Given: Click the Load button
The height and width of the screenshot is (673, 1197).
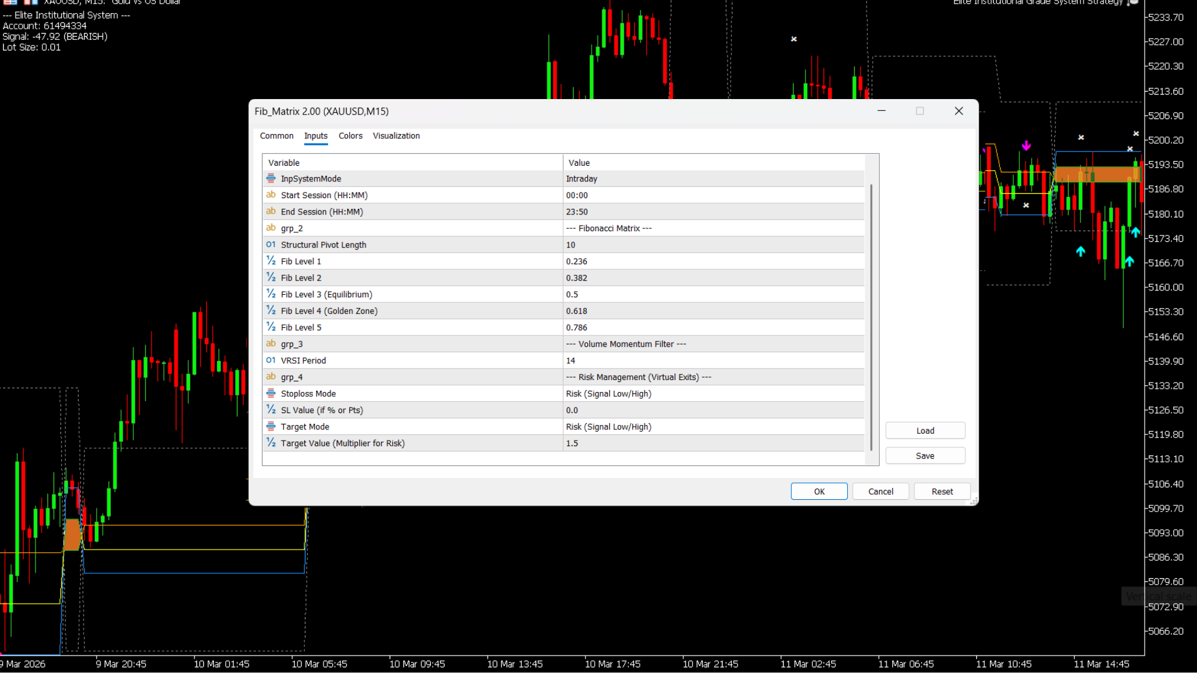Looking at the screenshot, I should click(x=925, y=431).
